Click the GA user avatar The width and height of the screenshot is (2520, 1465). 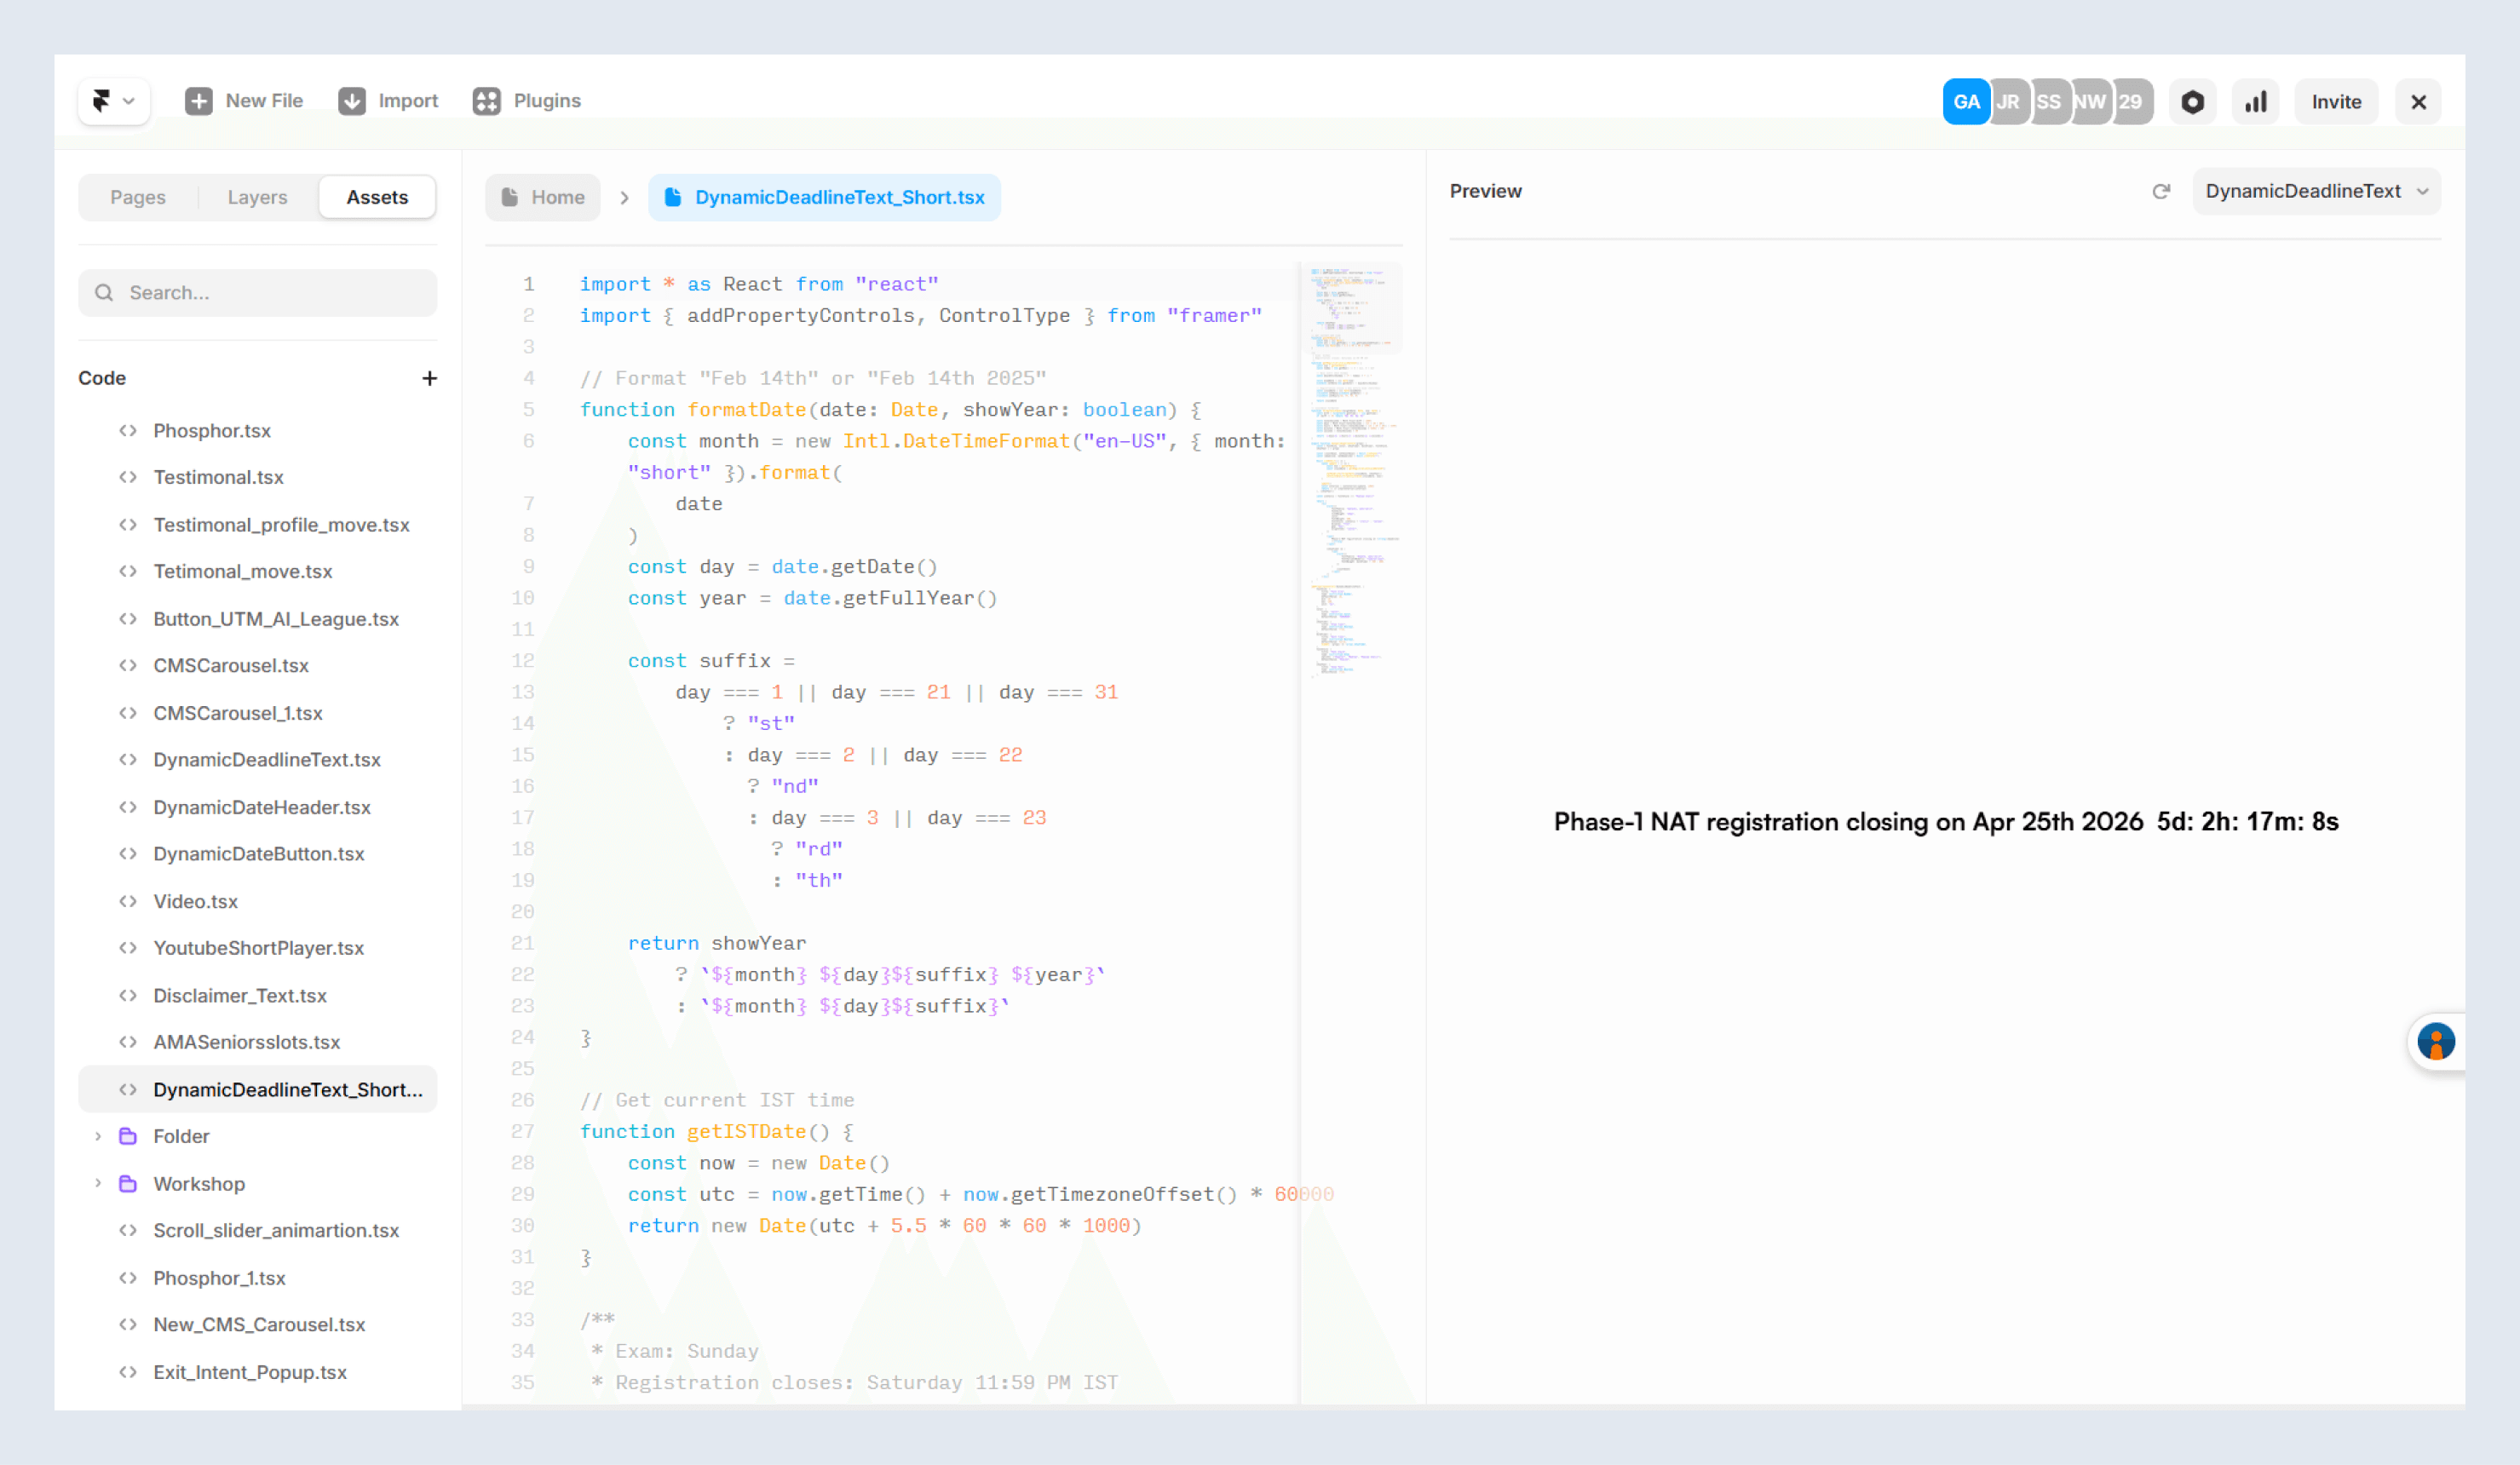click(x=1965, y=102)
